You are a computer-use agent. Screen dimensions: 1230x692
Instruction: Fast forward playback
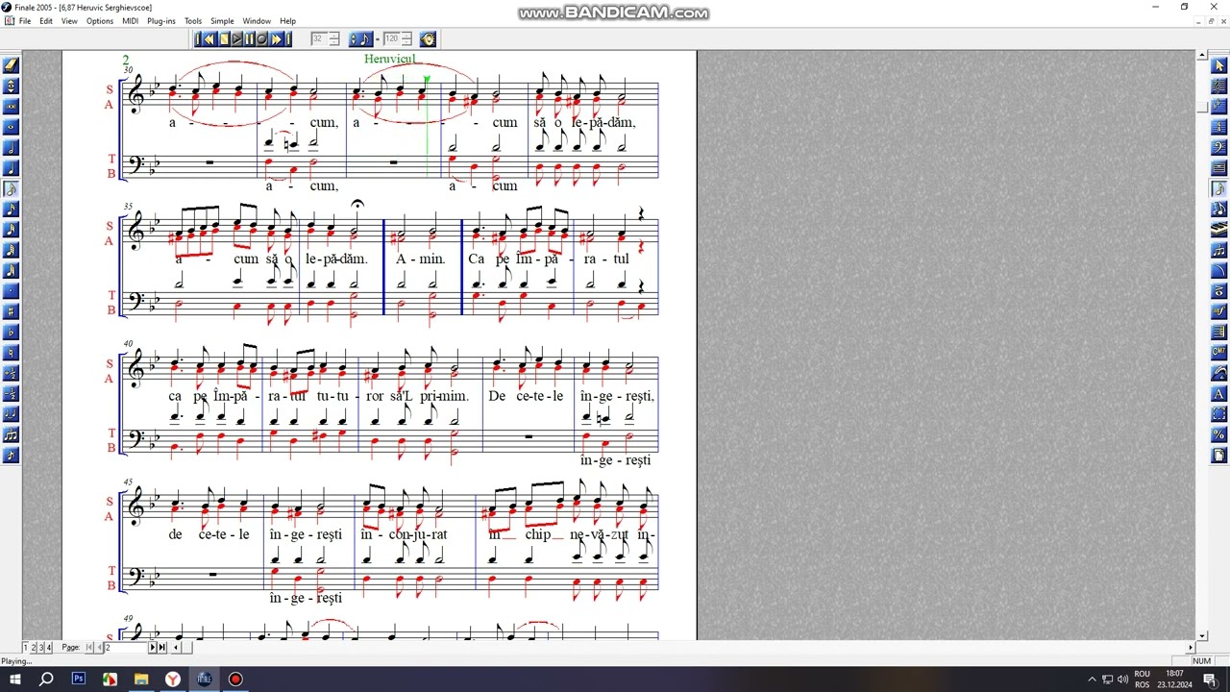point(275,39)
